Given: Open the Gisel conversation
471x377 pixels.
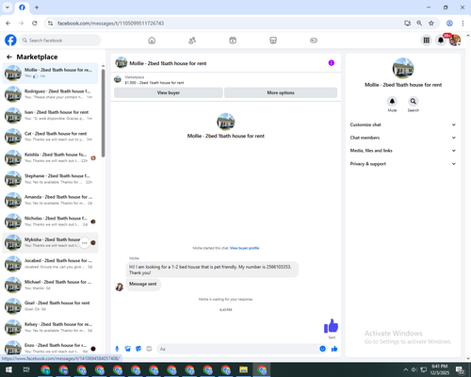Looking at the screenshot, I should 50,306.
